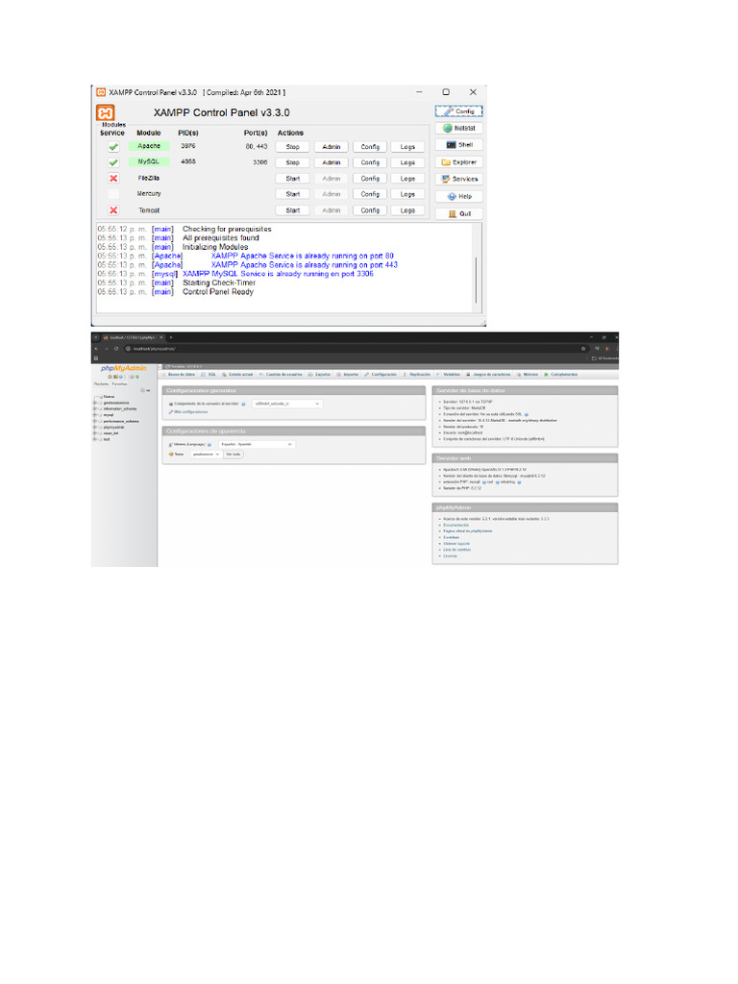Image resolution: width=738 pixels, height=984 pixels.
Task: Open Importar tab
Action: click(x=348, y=375)
